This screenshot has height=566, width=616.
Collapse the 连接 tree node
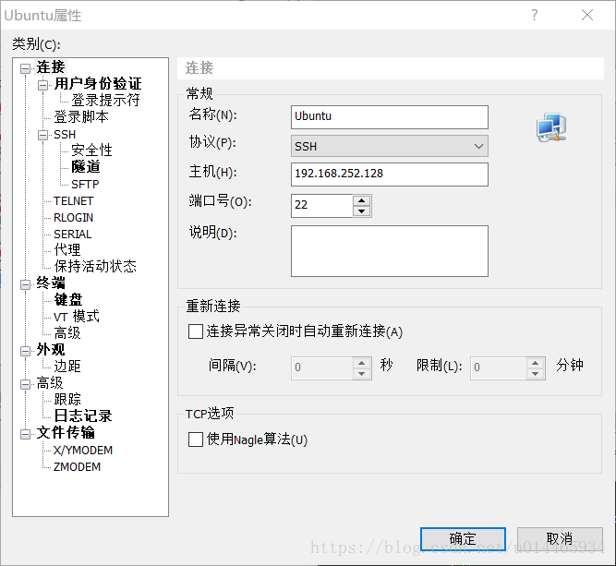click(26, 68)
